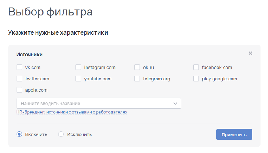Click the youtube.com label text
Image resolution: width=268 pixels, height=153 pixels.
point(98,79)
